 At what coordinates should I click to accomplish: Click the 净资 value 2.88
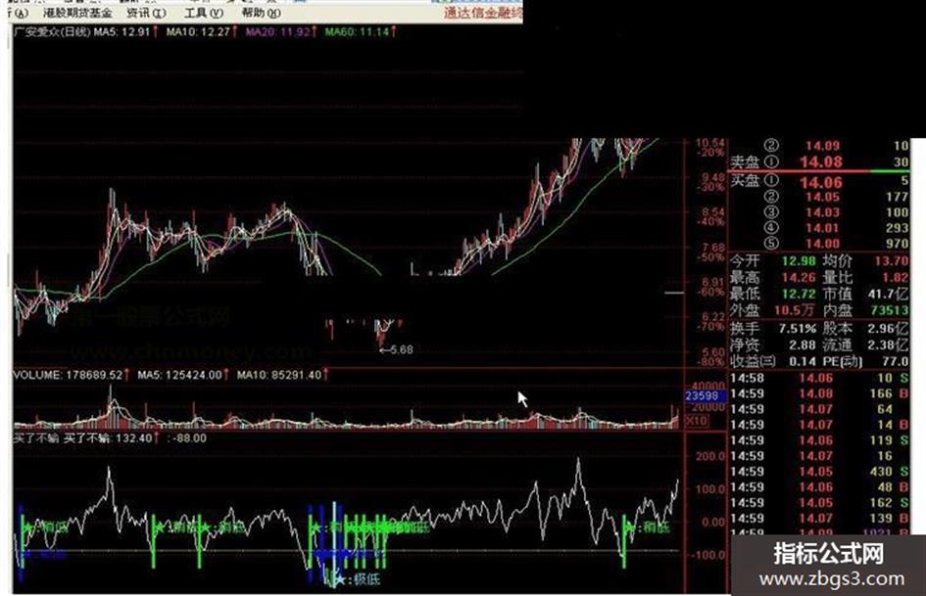coord(803,344)
